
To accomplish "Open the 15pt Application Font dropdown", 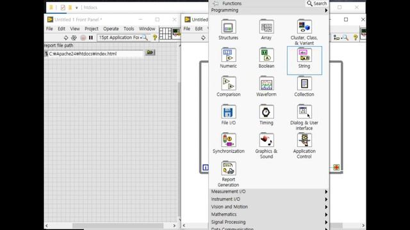I will (120, 38).
